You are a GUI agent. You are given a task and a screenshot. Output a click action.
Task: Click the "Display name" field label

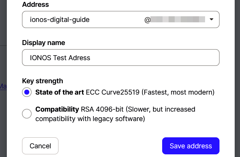point(44,43)
